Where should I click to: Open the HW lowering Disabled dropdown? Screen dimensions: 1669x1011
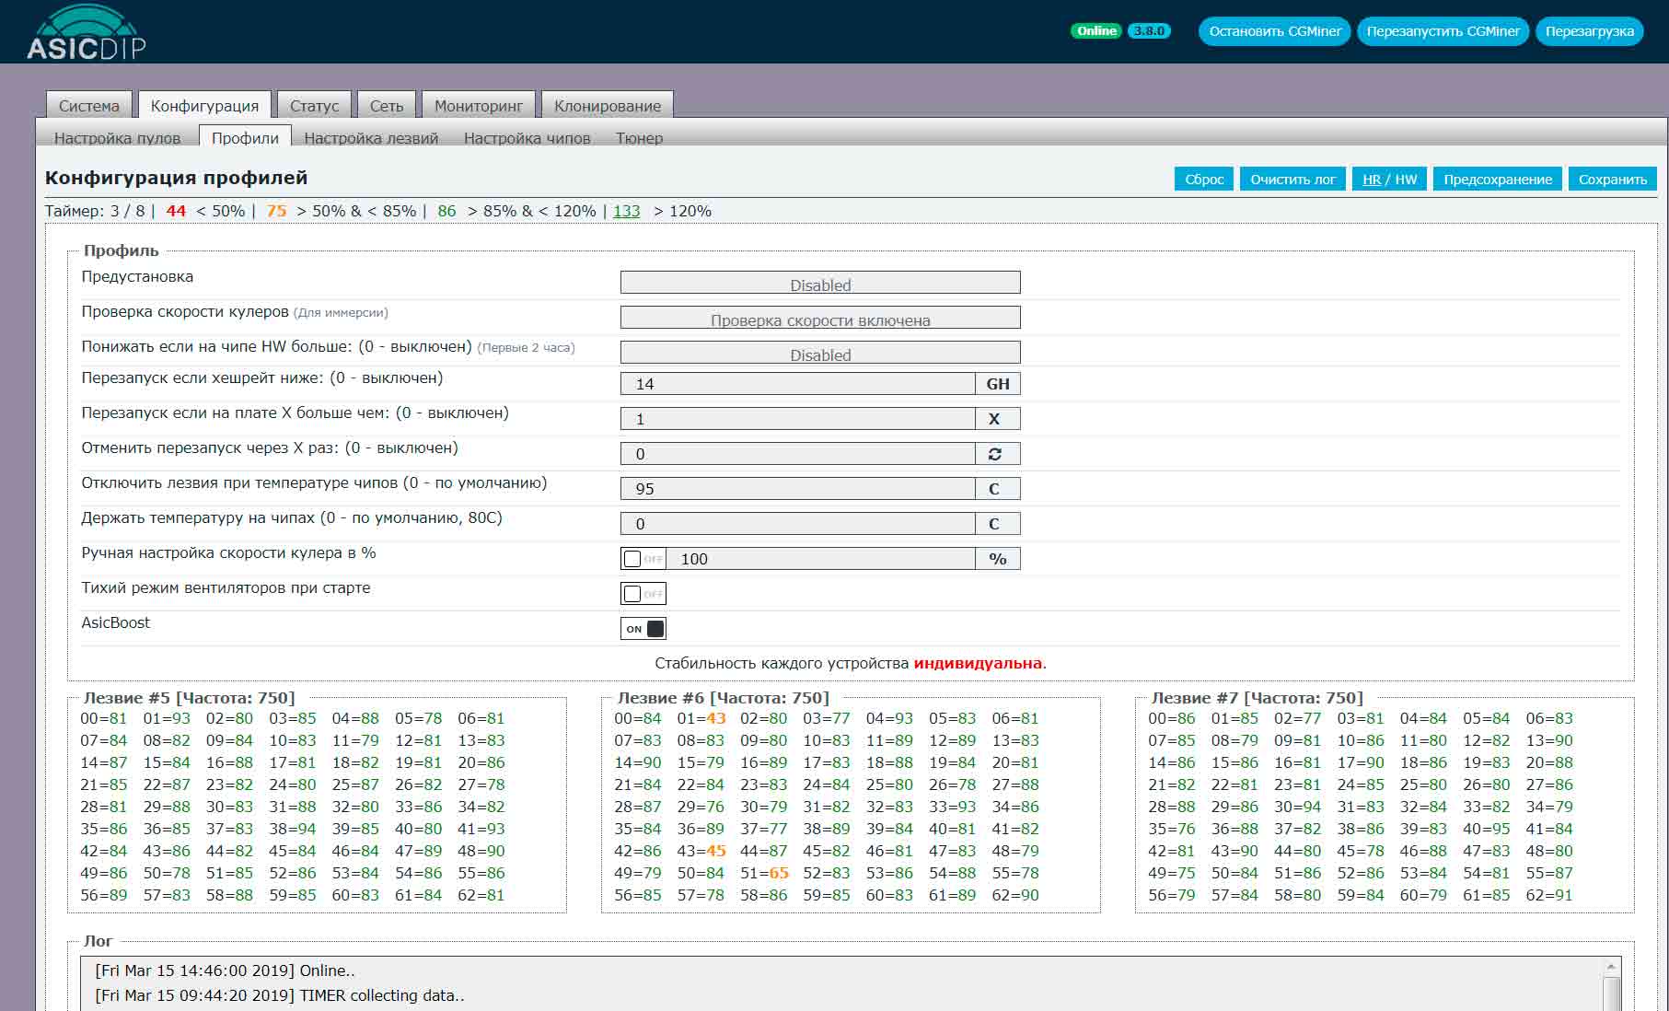pos(820,353)
